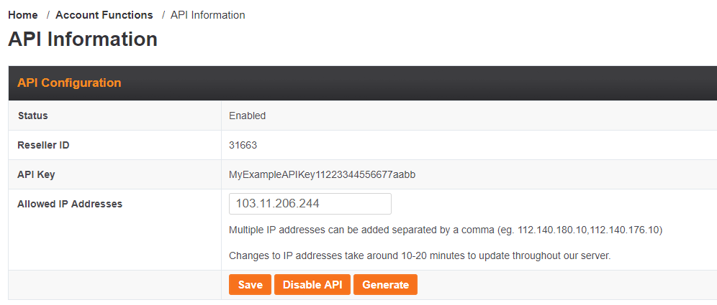The width and height of the screenshot is (717, 305).
Task: Click the API Key row label
Action: point(36,174)
